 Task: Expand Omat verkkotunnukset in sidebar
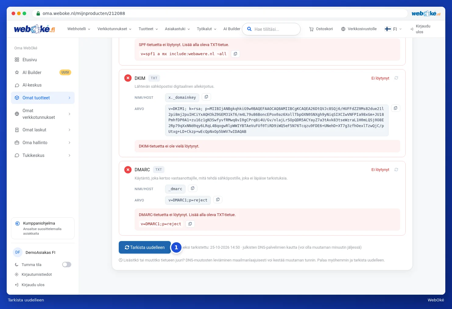(43, 114)
